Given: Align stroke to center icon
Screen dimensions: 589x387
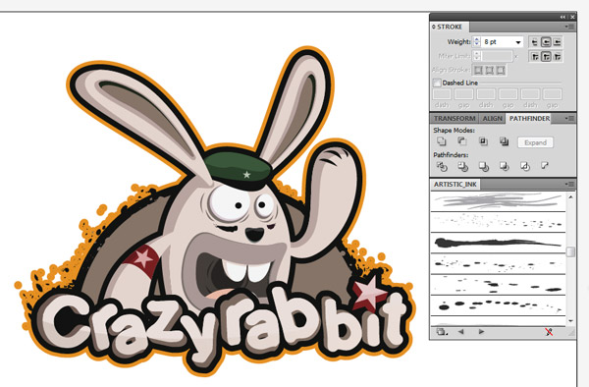Looking at the screenshot, I should coord(478,70).
